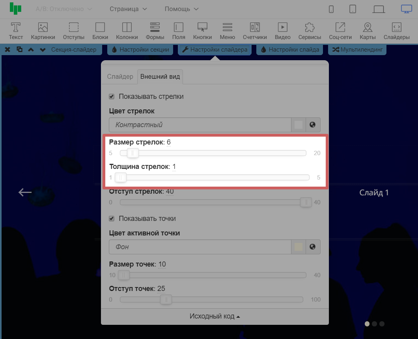Image resolution: width=418 pixels, height=339 pixels.
Task: Switch to the Слайдер tab
Action: click(120, 76)
